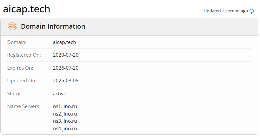
Task: Click name server ns2.jino.ru
Action: 65,114
